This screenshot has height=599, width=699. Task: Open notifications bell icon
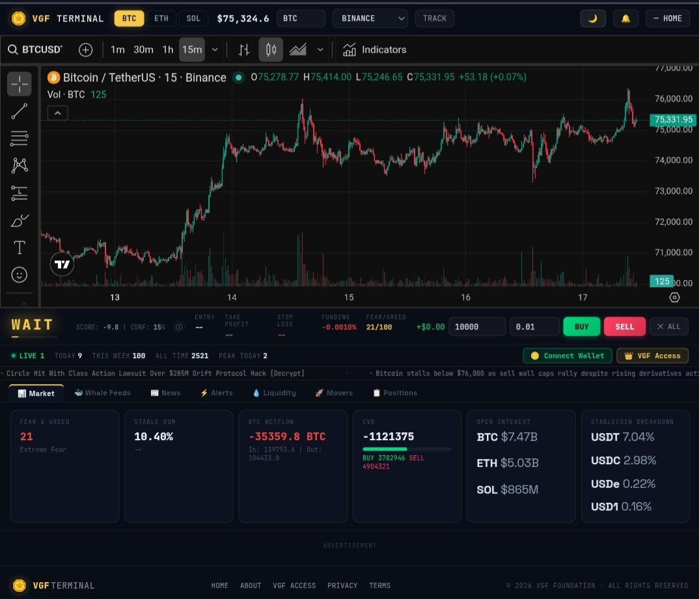click(625, 18)
